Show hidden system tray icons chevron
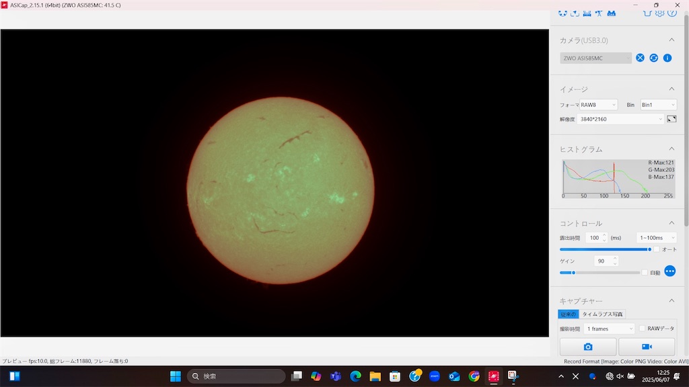This screenshot has height=387, width=689. point(561,376)
